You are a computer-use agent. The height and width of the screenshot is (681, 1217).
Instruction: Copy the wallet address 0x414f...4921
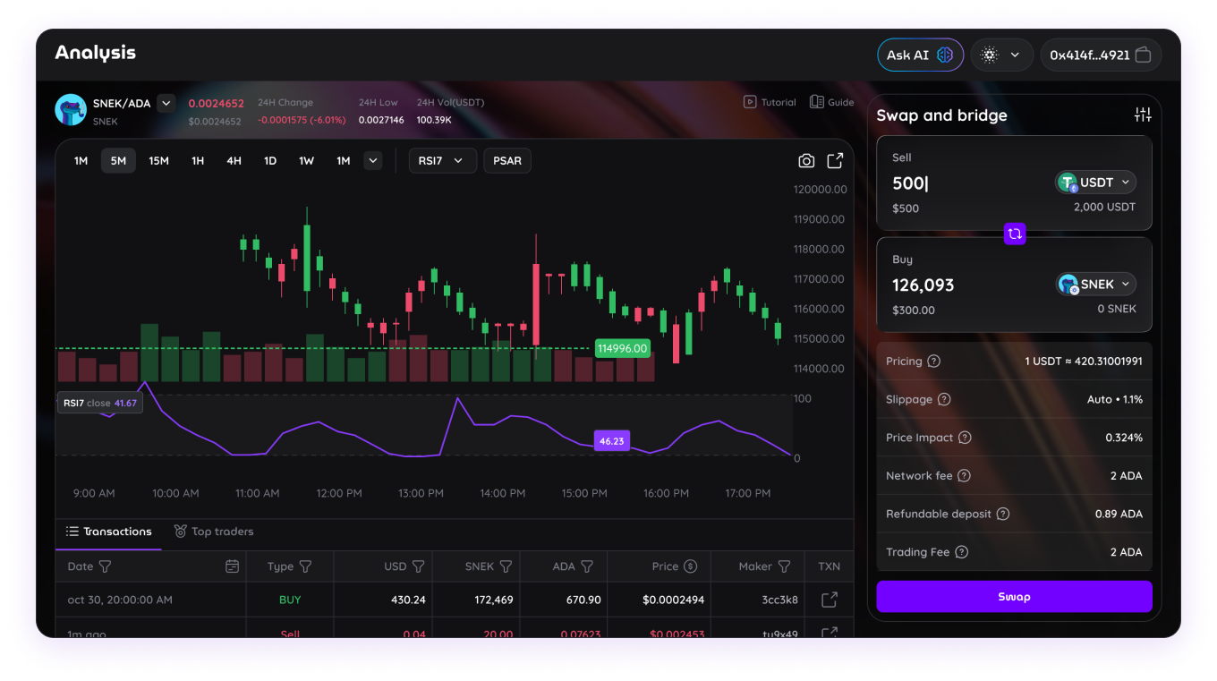click(x=1143, y=55)
